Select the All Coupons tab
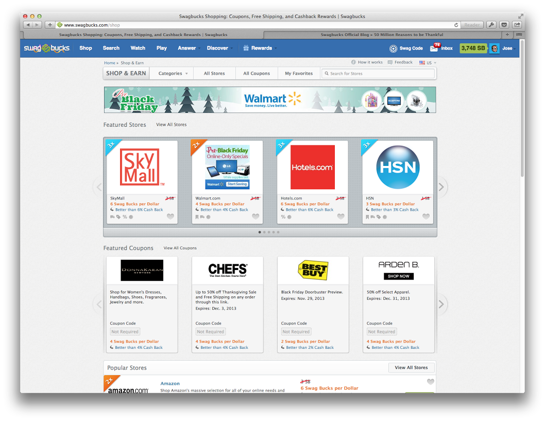Viewport: 545px width, 421px height. (x=257, y=73)
